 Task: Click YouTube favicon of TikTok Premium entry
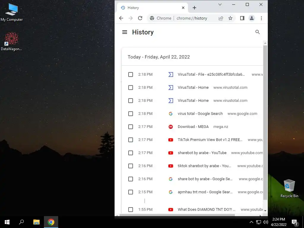[171, 140]
